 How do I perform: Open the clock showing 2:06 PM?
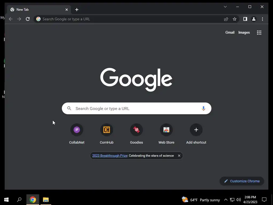pyautogui.click(x=250, y=200)
